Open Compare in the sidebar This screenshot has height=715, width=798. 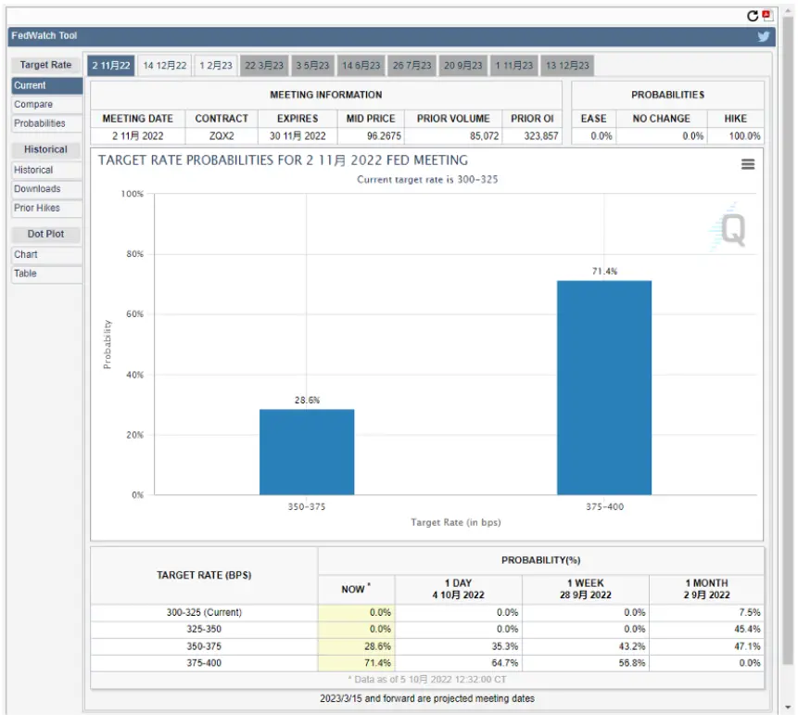click(47, 105)
